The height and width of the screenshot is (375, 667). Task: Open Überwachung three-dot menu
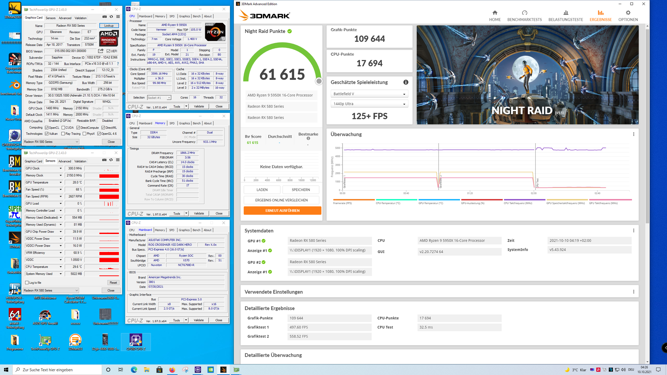click(633, 134)
